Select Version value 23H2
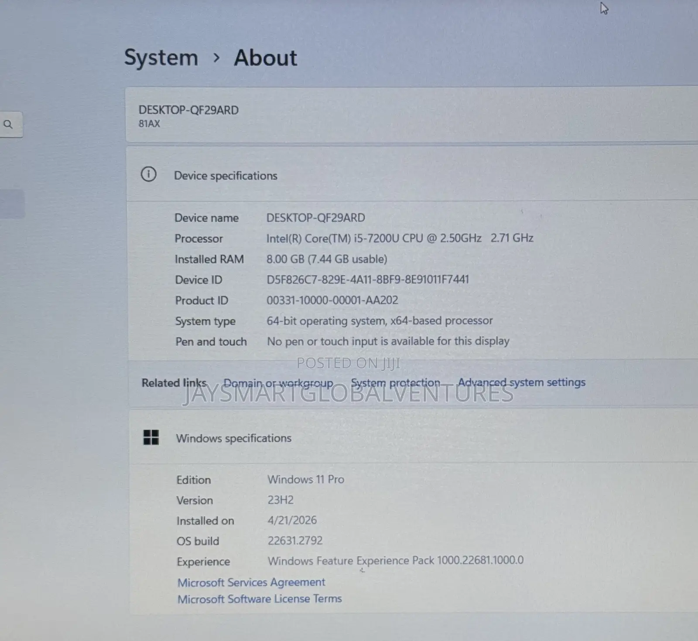The width and height of the screenshot is (698, 641). [281, 500]
